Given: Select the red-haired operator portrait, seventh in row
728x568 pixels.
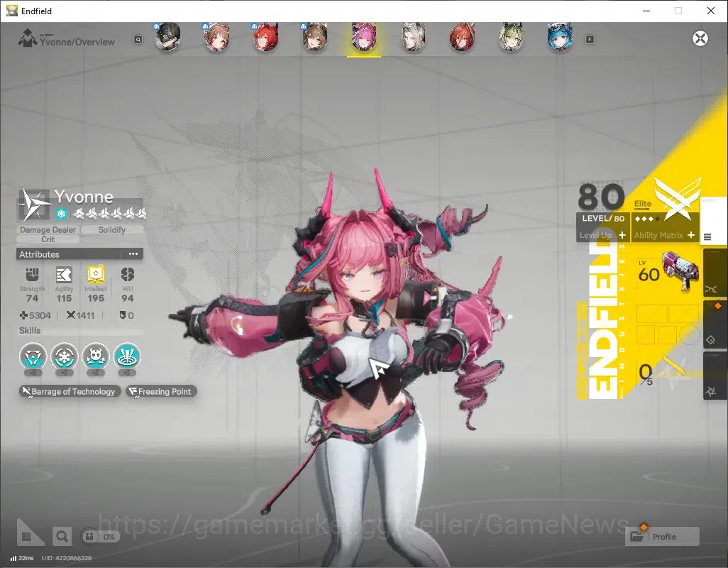Looking at the screenshot, I should [462, 37].
